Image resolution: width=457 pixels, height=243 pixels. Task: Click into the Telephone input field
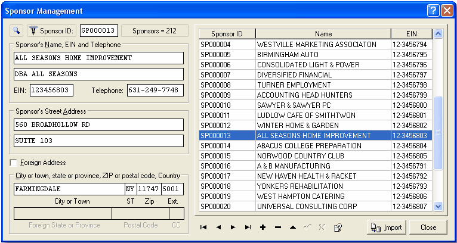pyautogui.click(x=155, y=91)
